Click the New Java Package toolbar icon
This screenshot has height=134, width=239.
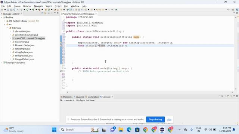46,10
